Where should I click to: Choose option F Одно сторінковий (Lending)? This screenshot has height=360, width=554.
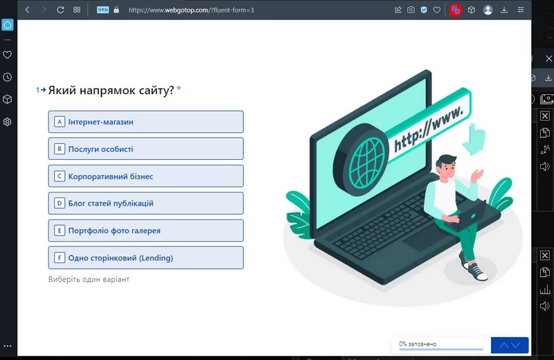(x=146, y=258)
